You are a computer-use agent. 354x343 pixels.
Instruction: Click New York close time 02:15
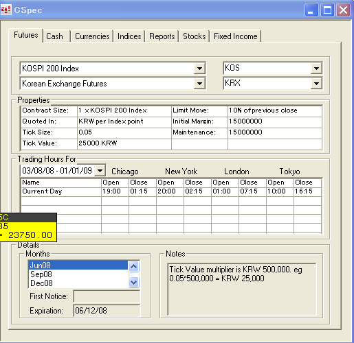[x=197, y=191]
